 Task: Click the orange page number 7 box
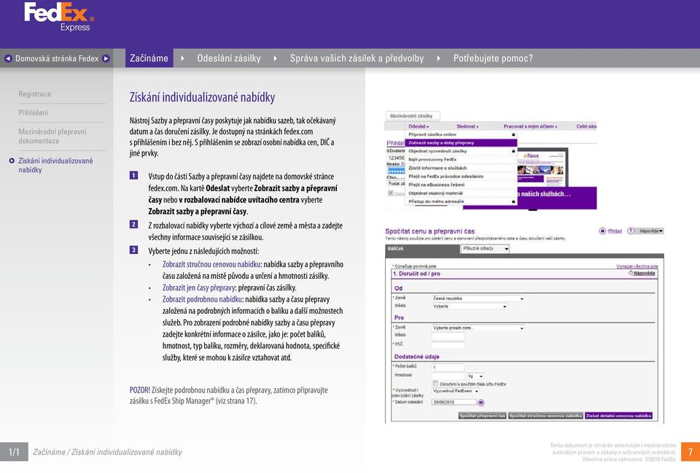[691, 452]
